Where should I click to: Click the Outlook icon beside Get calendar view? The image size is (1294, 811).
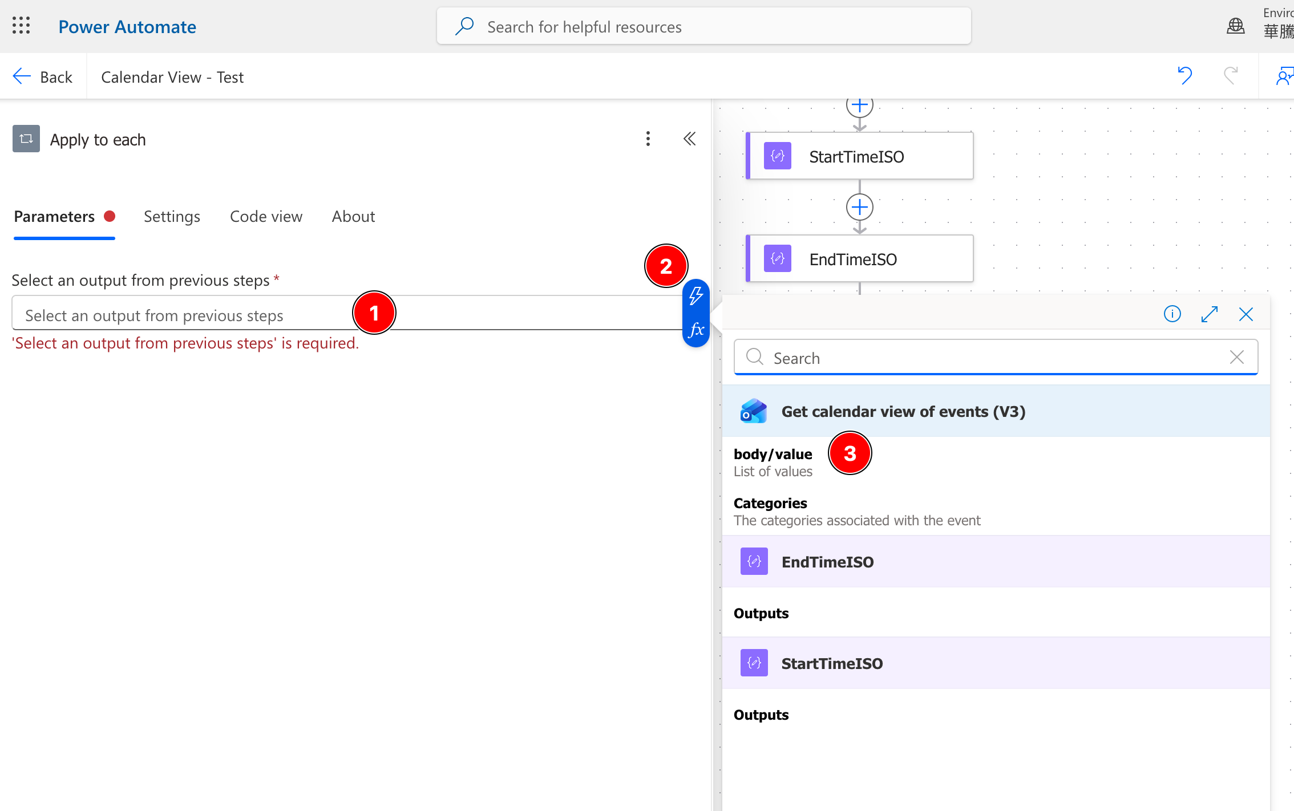click(754, 411)
